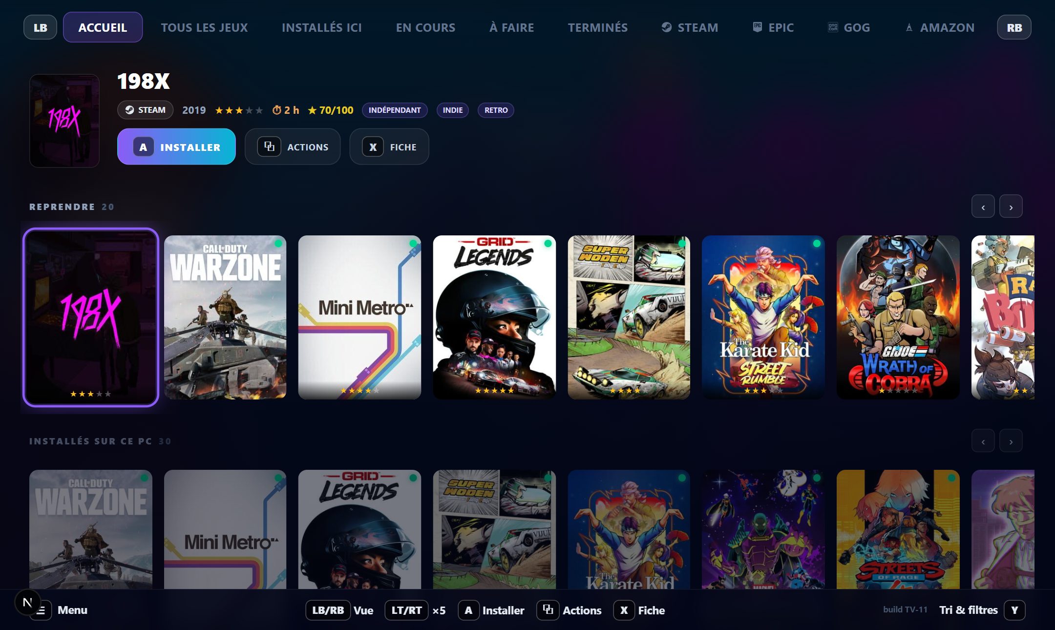1055x630 pixels.
Task: Select Super Woden card in Reprendre row
Action: 629,317
